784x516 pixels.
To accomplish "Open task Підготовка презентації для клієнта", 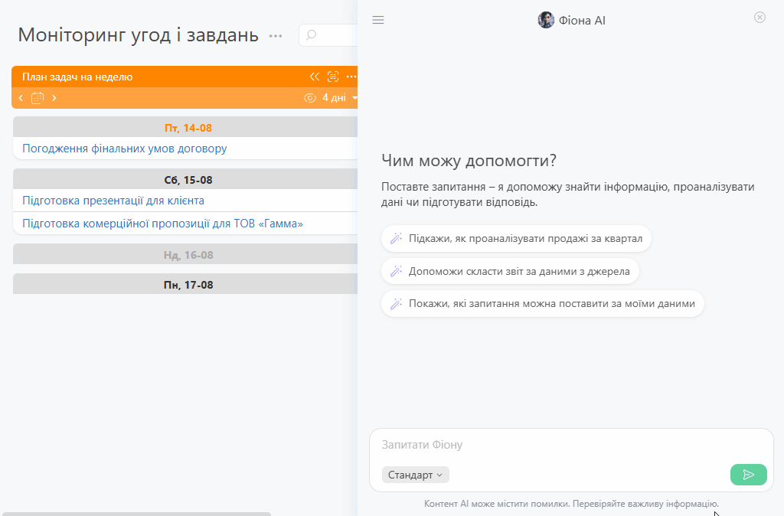I will point(113,201).
